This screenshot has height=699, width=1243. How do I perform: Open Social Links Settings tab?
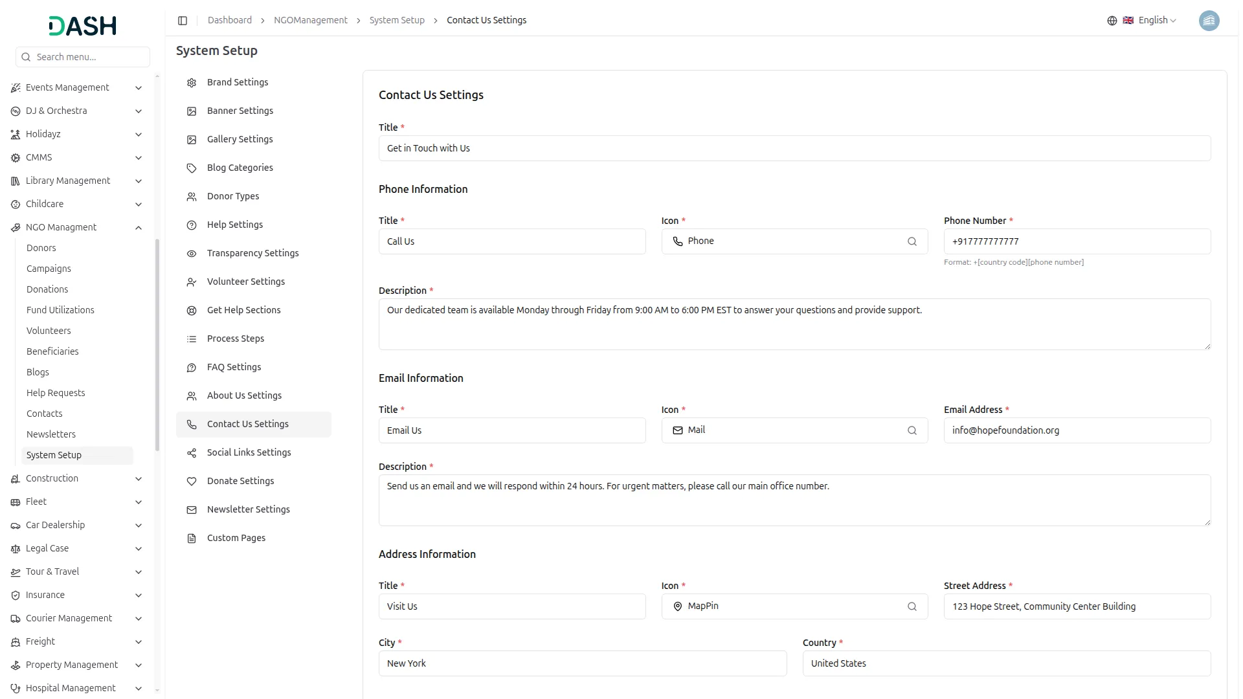pos(249,452)
